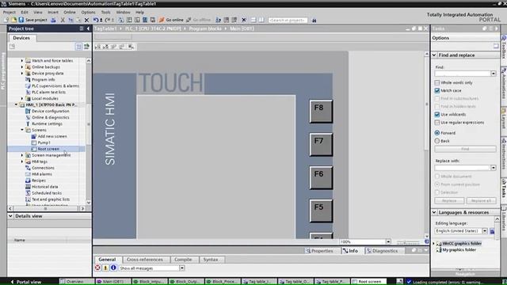Open Runtime settings in project tree
This screenshot has height=285, width=507.
click(47, 123)
